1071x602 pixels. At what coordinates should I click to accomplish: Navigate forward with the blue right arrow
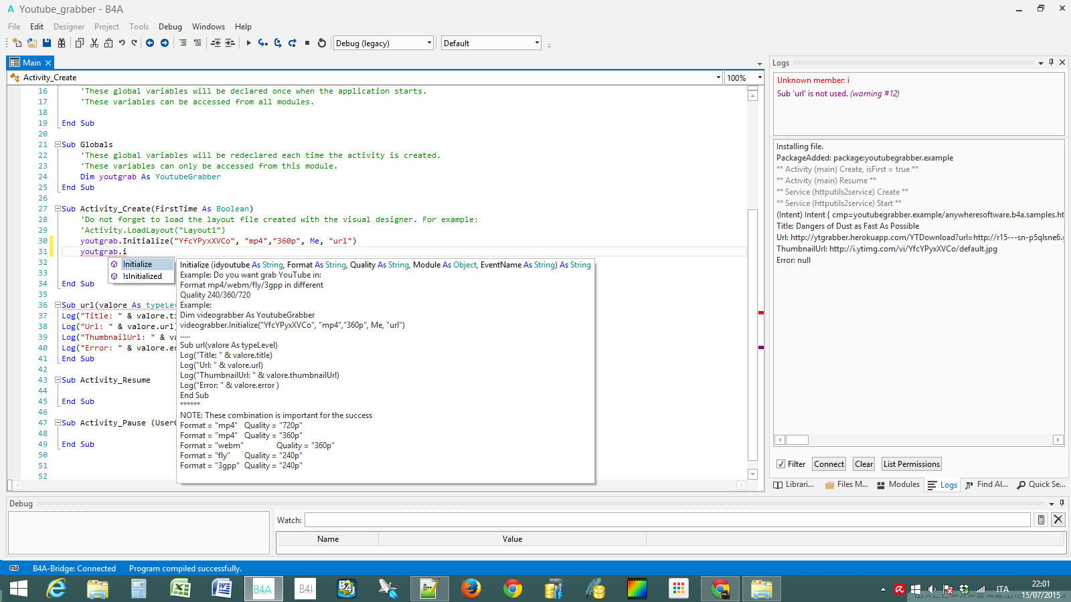click(164, 43)
